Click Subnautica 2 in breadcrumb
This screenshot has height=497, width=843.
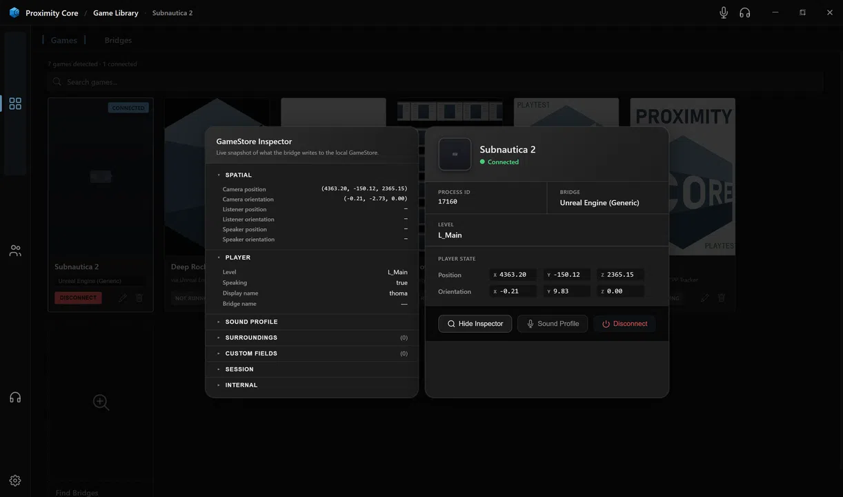[172, 13]
